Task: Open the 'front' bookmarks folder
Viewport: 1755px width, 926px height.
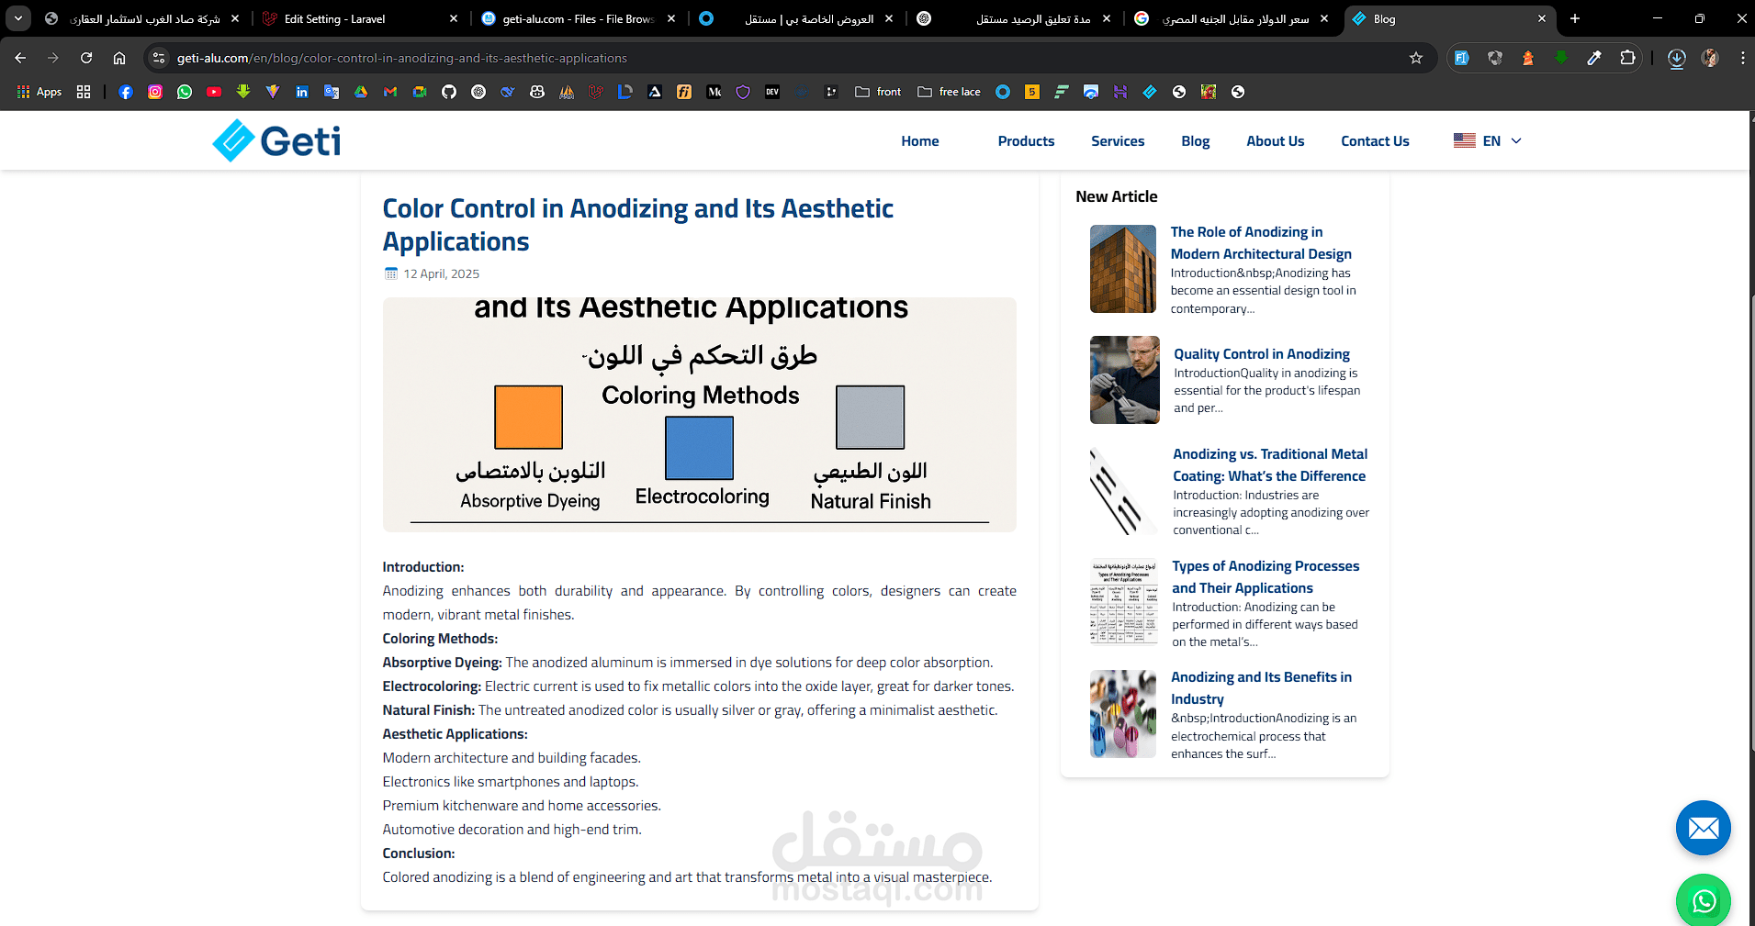Action: pos(878,92)
